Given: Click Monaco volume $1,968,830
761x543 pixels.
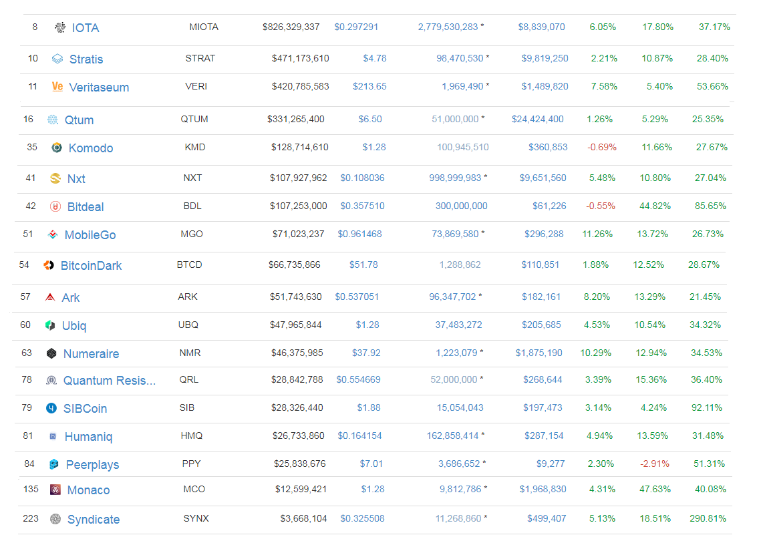Looking at the screenshot, I should click(543, 489).
